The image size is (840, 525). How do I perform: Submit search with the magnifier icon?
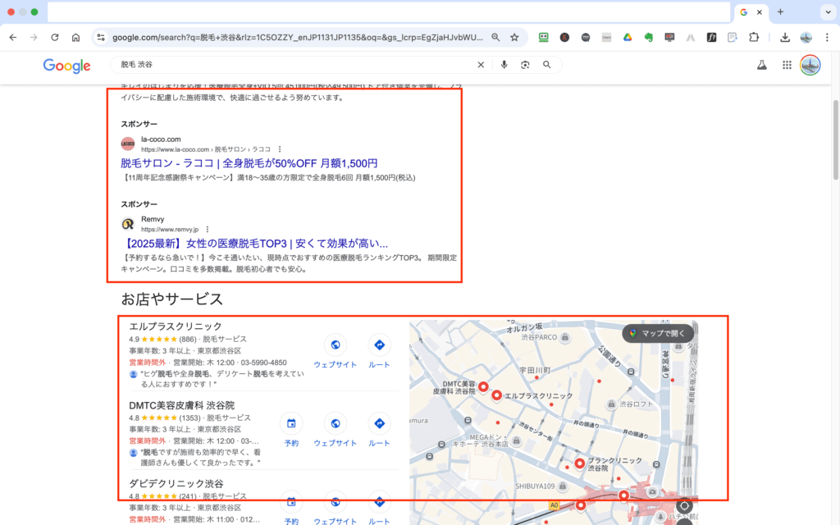(x=546, y=65)
